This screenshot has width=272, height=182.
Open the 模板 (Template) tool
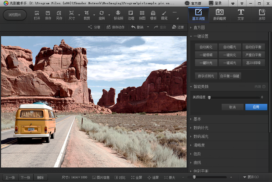point(153,15)
